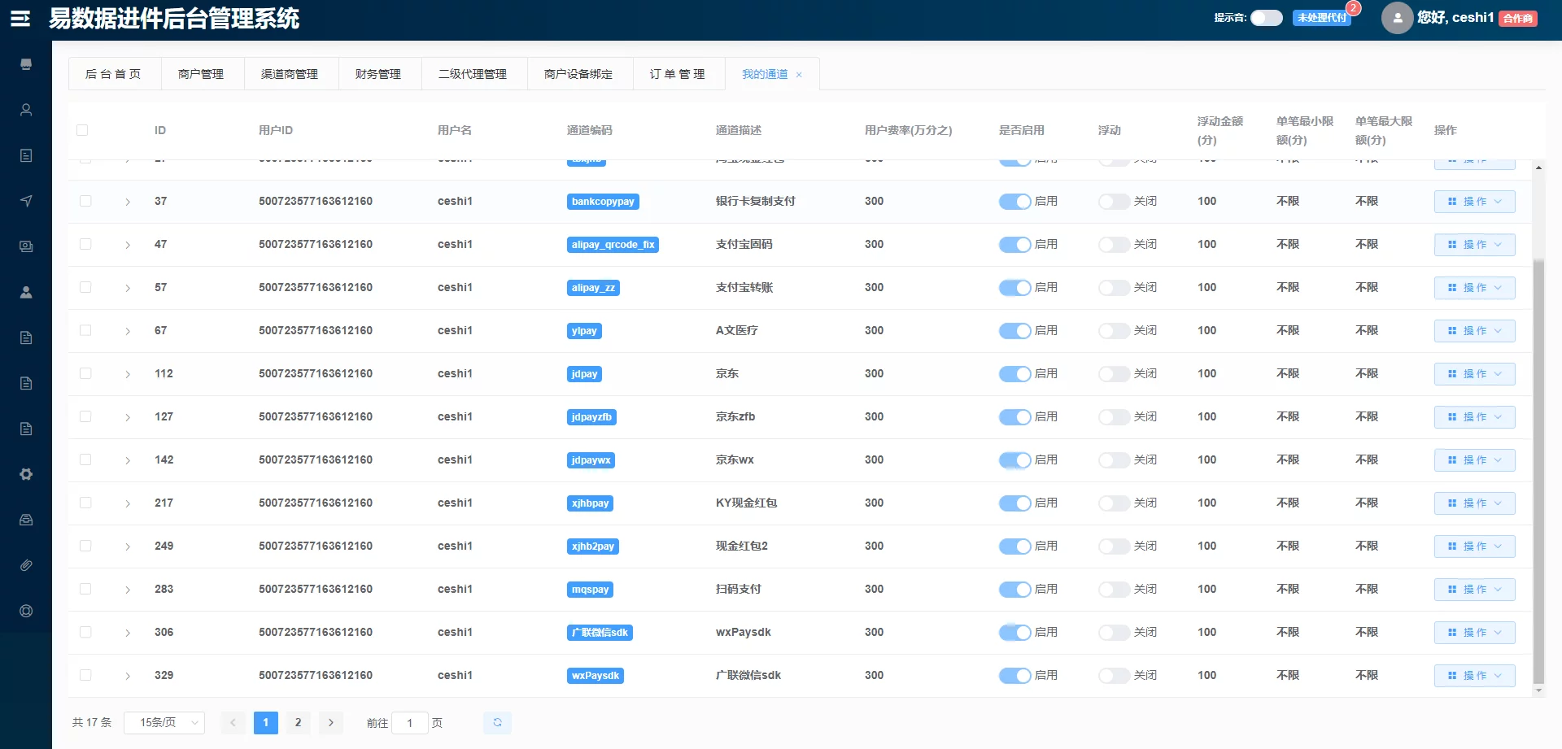This screenshot has height=749, width=1562.
Task: Open the outlined user icon in sidebar
Action: click(26, 110)
